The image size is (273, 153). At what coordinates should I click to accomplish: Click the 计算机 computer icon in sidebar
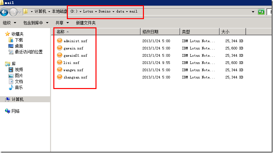point(8,99)
